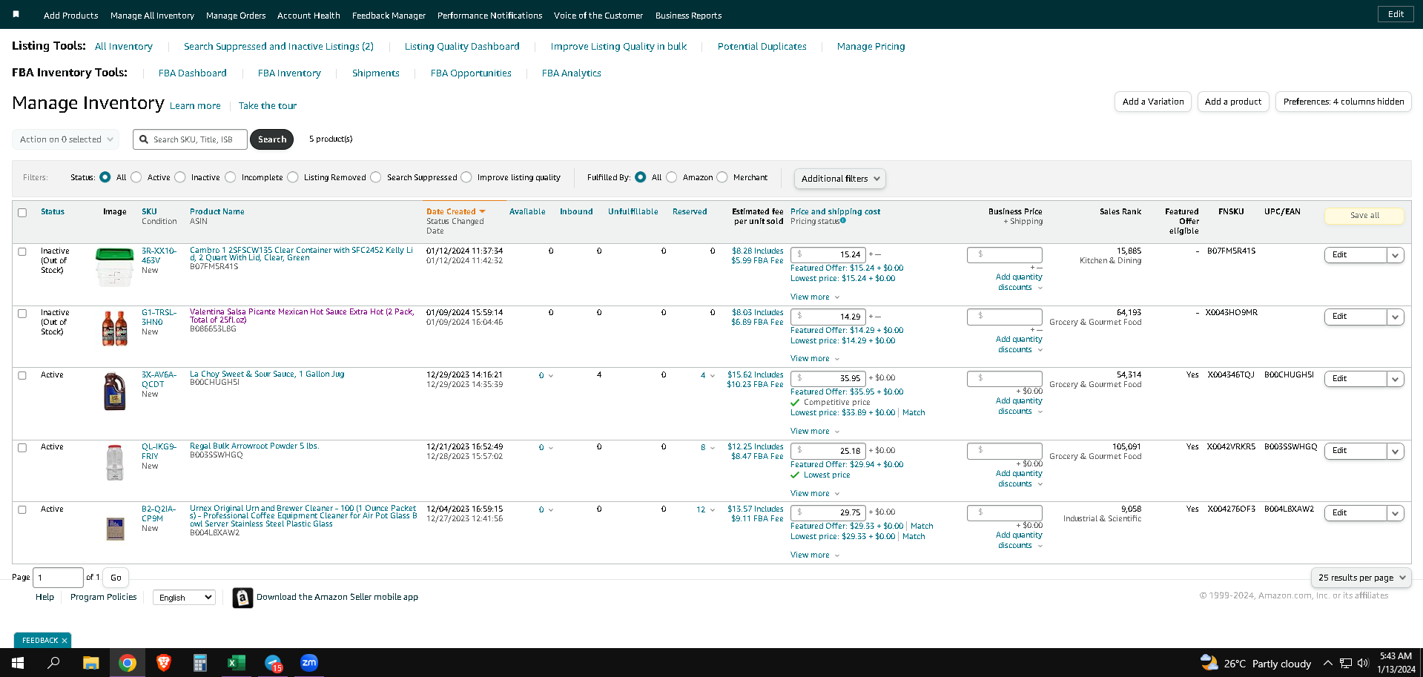Viewport: 1423px width, 677px height.
Task: Click the magnifier icon in SKU search box
Action: point(144,139)
